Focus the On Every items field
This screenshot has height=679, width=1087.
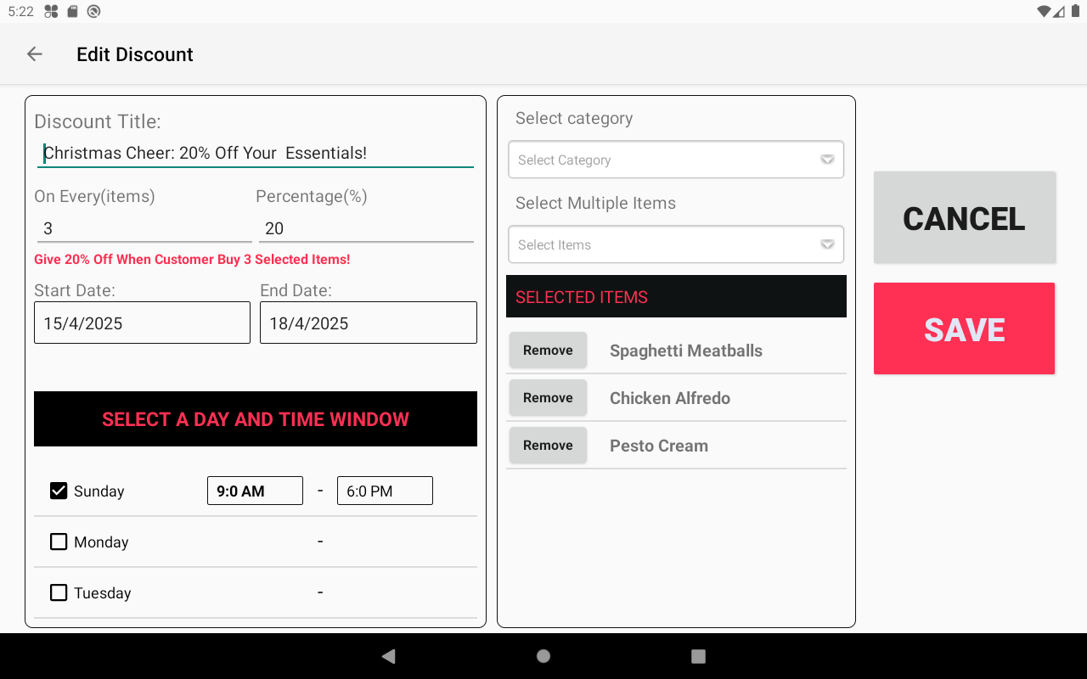(x=143, y=228)
